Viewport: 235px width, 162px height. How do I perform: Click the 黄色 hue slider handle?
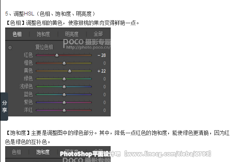[x=69, y=71]
